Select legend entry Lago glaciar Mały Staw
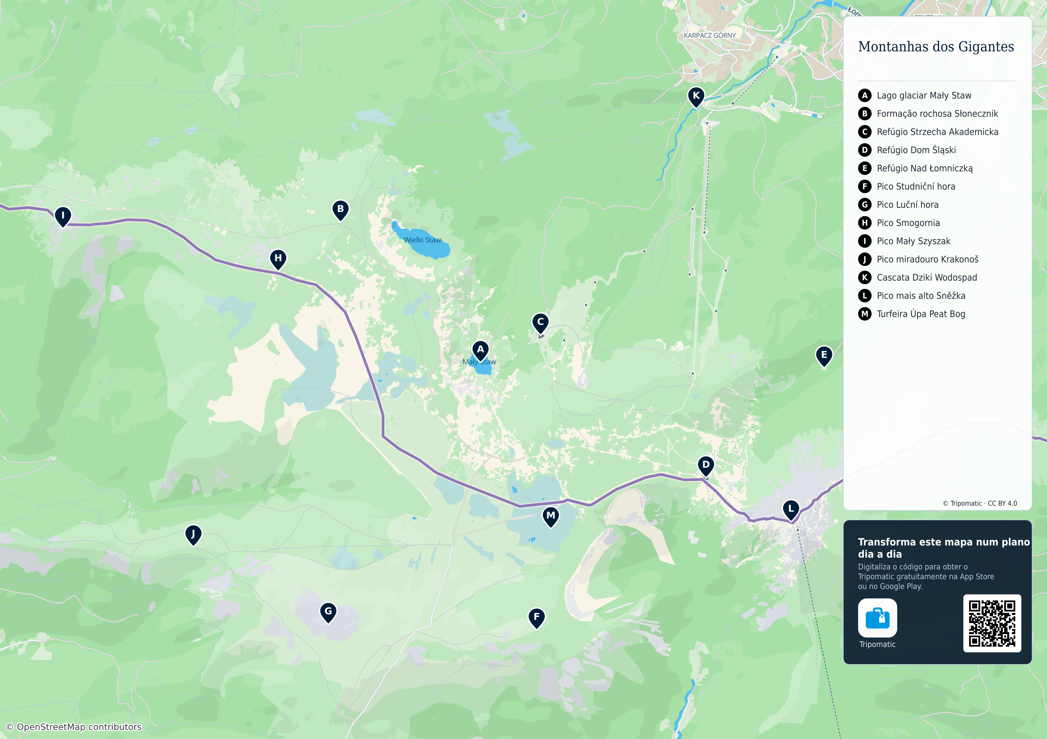1047x739 pixels. click(x=915, y=95)
